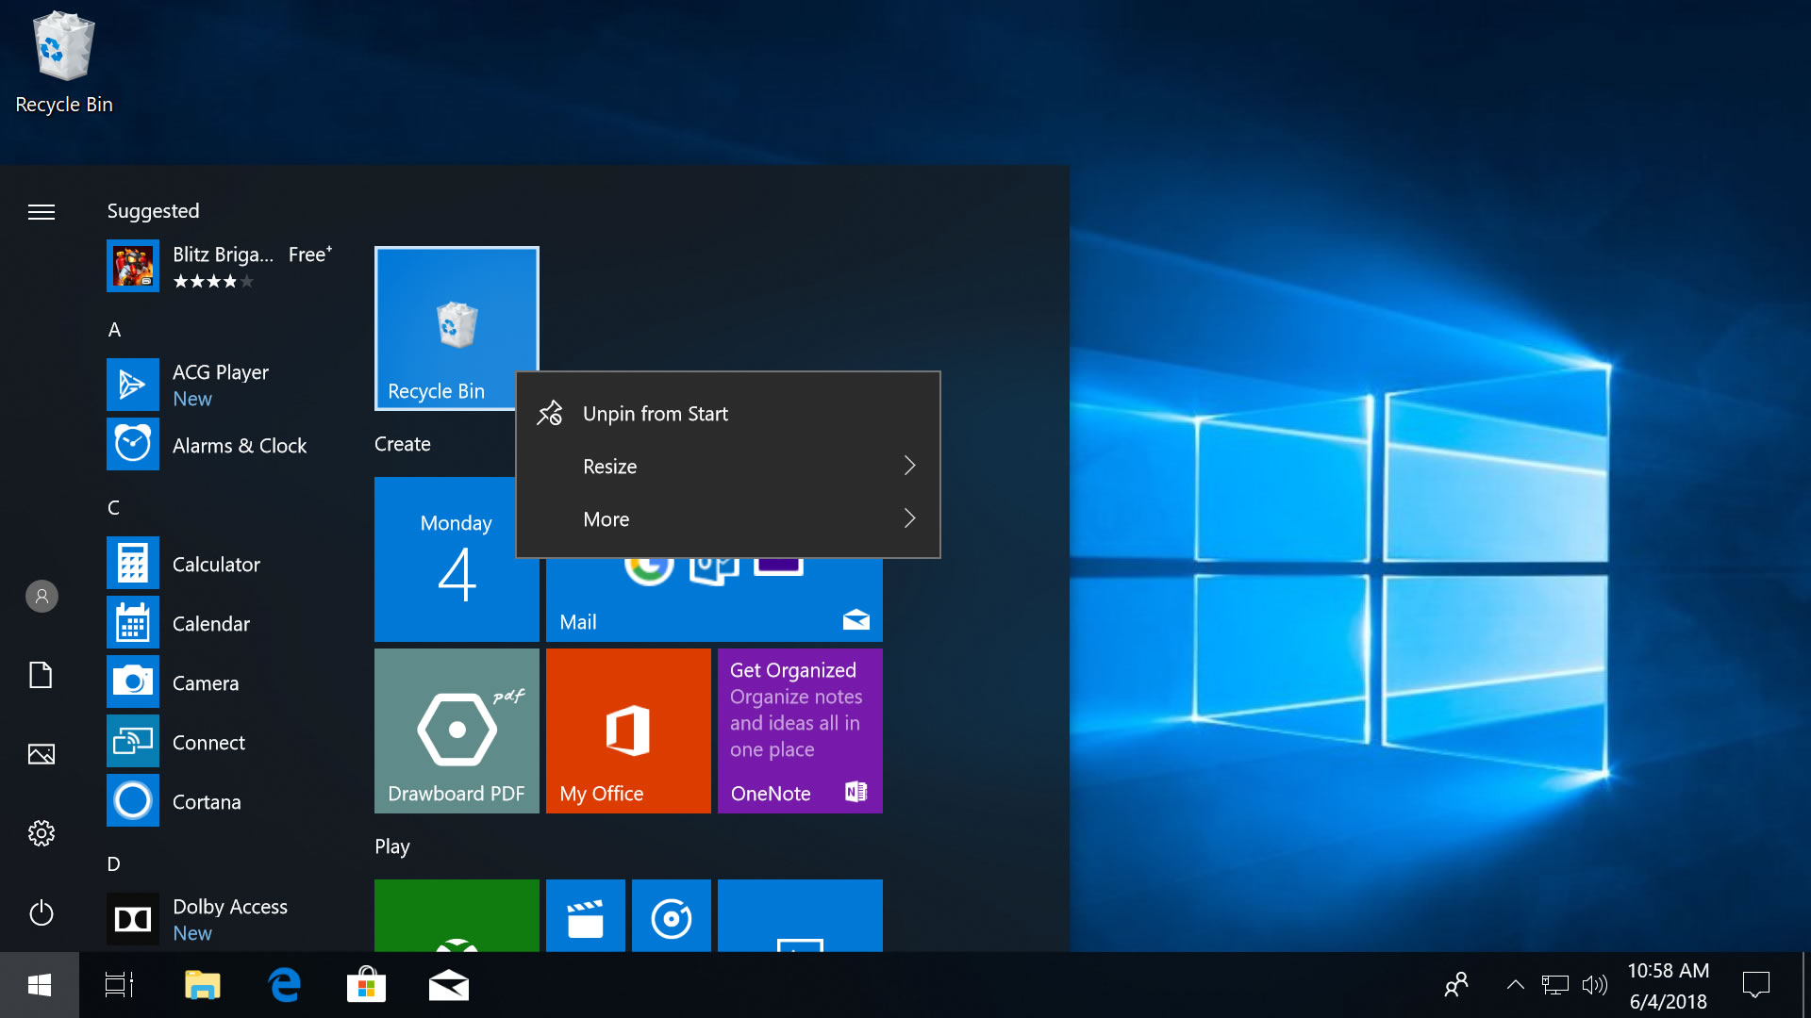Open the Camera app
The image size is (1811, 1018).
(x=206, y=682)
